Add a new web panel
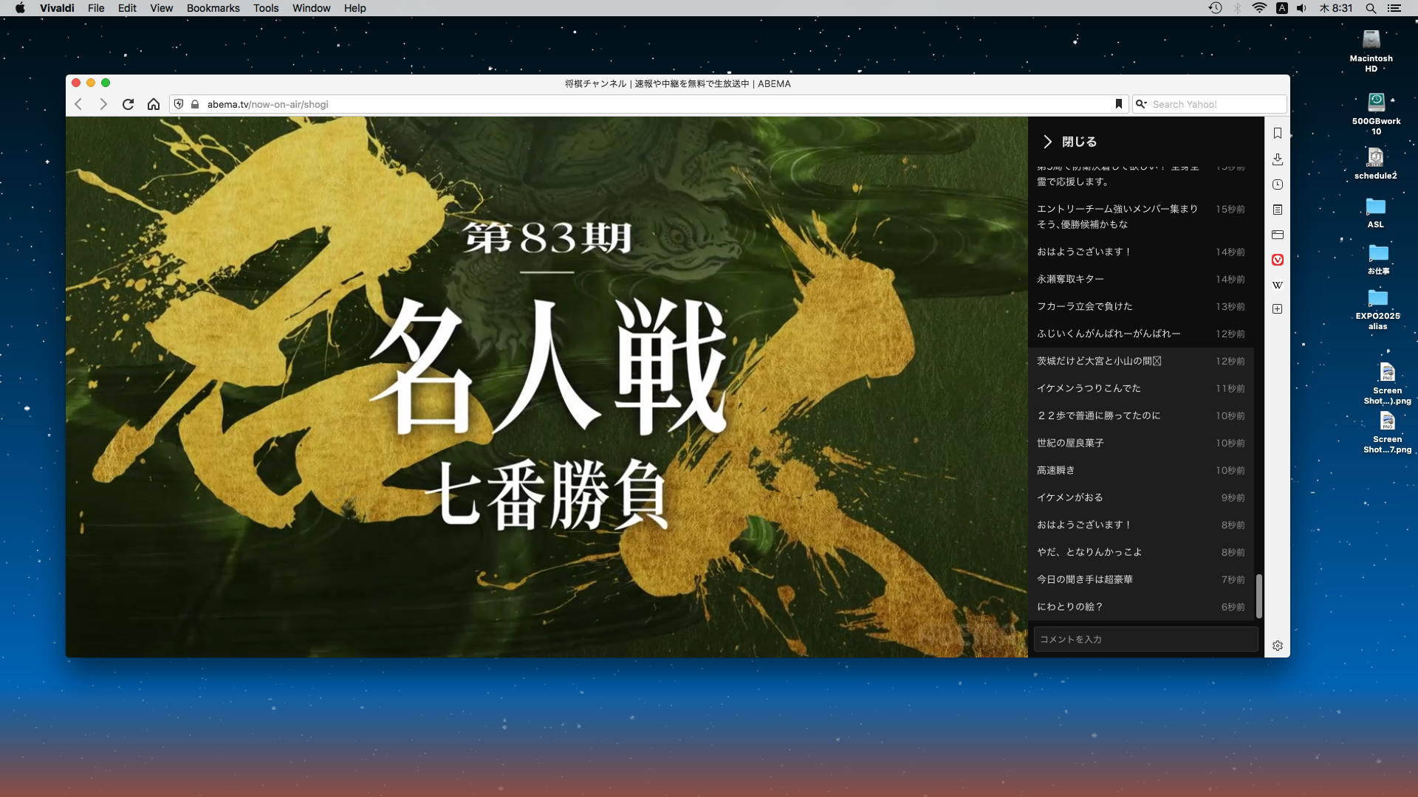This screenshot has width=1418, height=797. pyautogui.click(x=1277, y=309)
